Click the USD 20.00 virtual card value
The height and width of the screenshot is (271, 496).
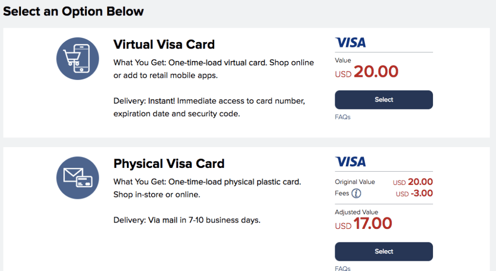click(x=367, y=72)
